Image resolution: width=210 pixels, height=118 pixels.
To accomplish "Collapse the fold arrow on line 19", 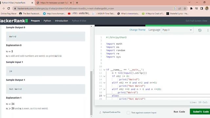I will [104, 96].
